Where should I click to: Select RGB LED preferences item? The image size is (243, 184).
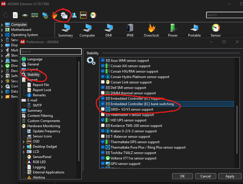39,162
